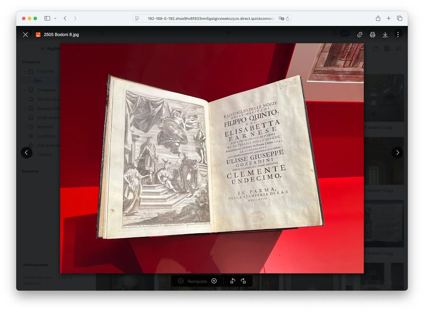Click the dimmed refresh icon behind viewer
424x312 pixels.
tap(375, 49)
